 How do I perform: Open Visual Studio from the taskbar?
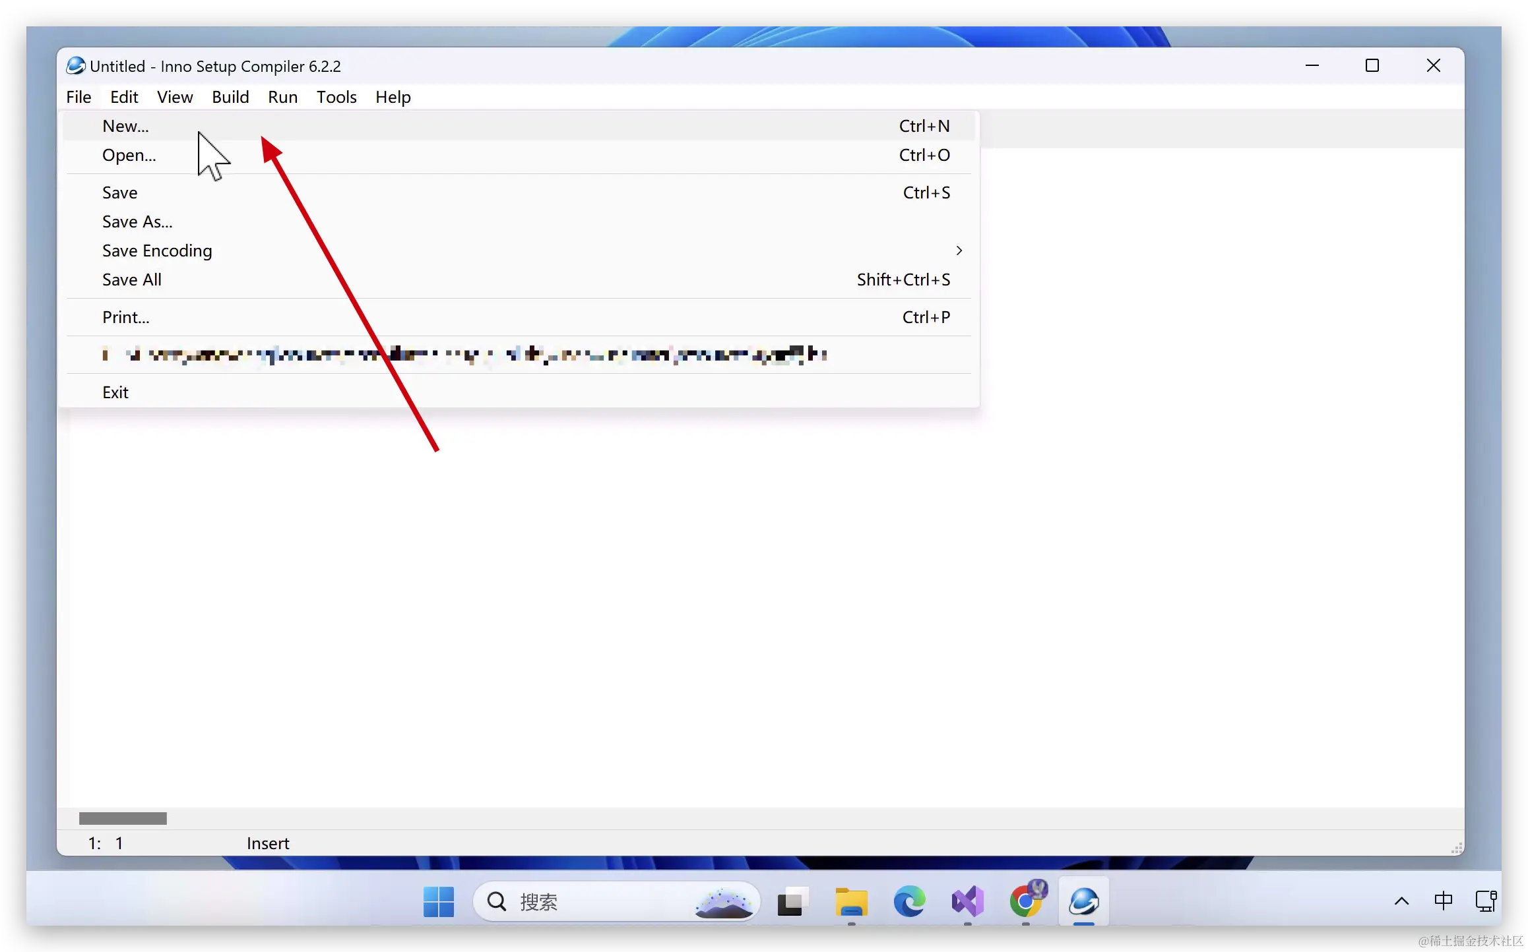(x=967, y=901)
